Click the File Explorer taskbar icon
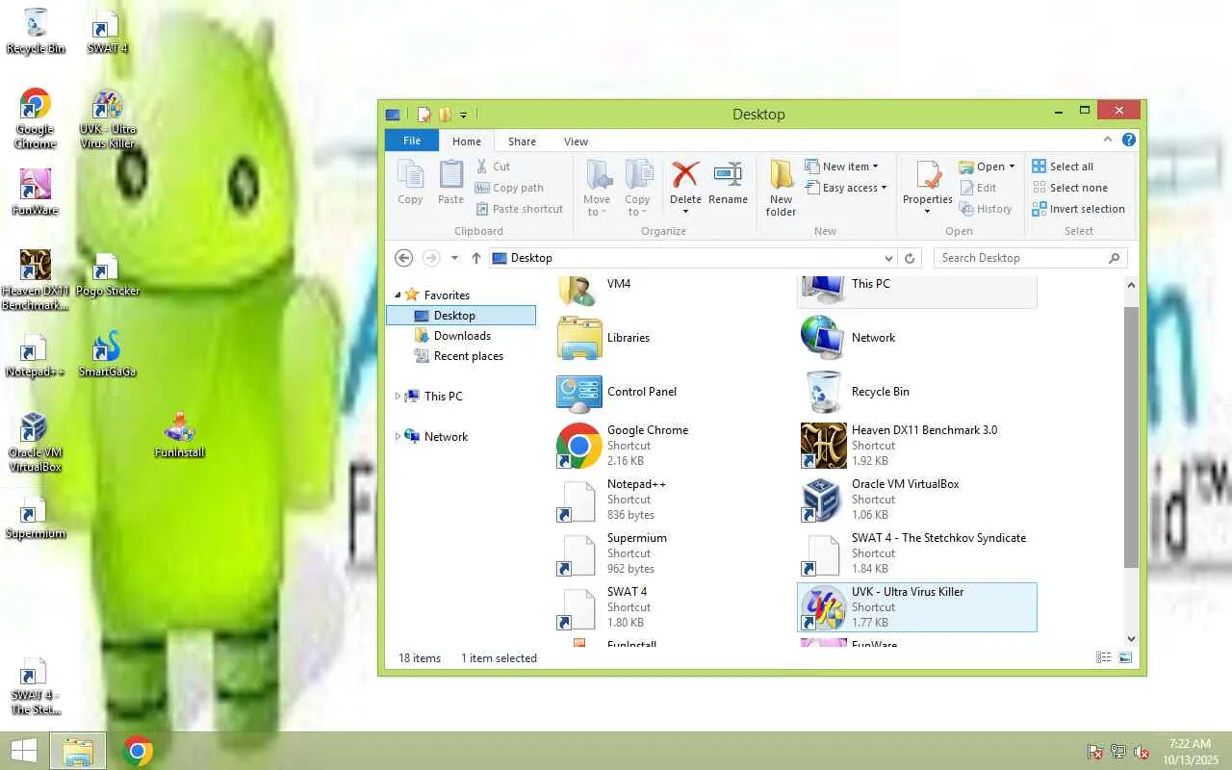The height and width of the screenshot is (770, 1232). click(78, 751)
